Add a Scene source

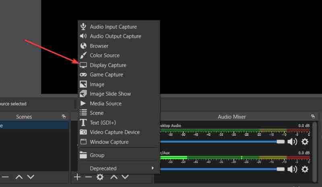(119, 113)
